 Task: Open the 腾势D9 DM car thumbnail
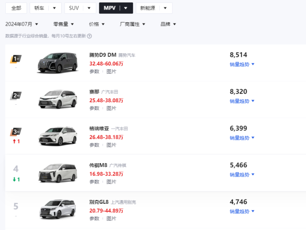[x=57, y=63]
